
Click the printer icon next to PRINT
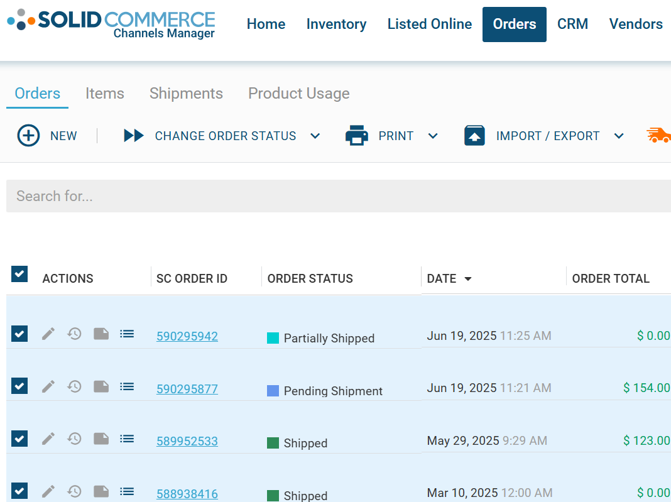click(357, 135)
